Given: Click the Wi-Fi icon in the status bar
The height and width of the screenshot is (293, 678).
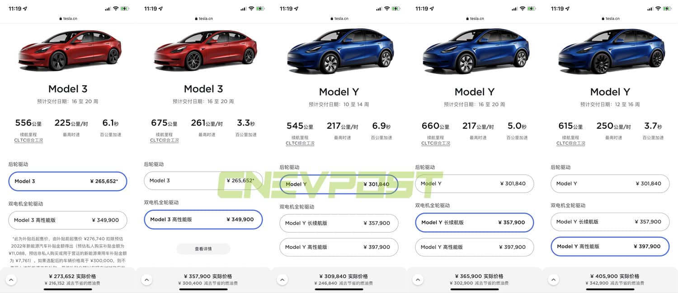Looking at the screenshot, I should (116, 8).
